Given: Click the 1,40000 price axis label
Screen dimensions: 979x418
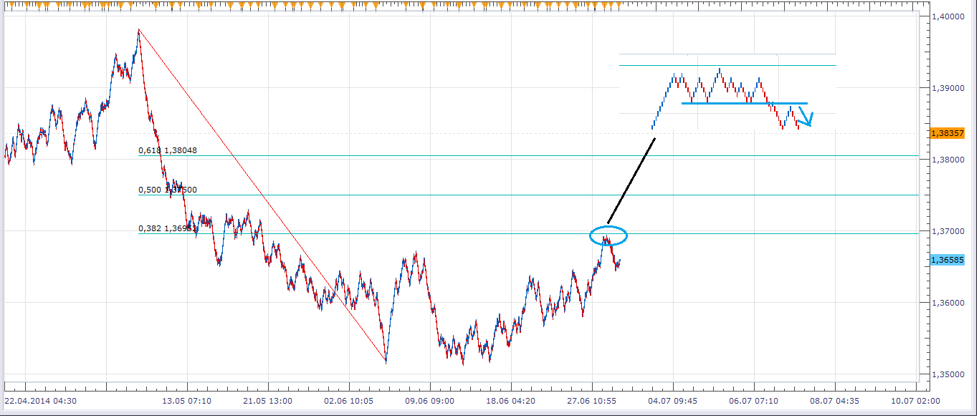Looking at the screenshot, I should point(947,16).
